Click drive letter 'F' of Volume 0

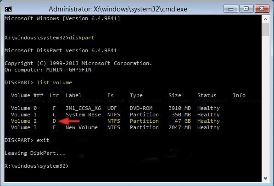coord(54,108)
